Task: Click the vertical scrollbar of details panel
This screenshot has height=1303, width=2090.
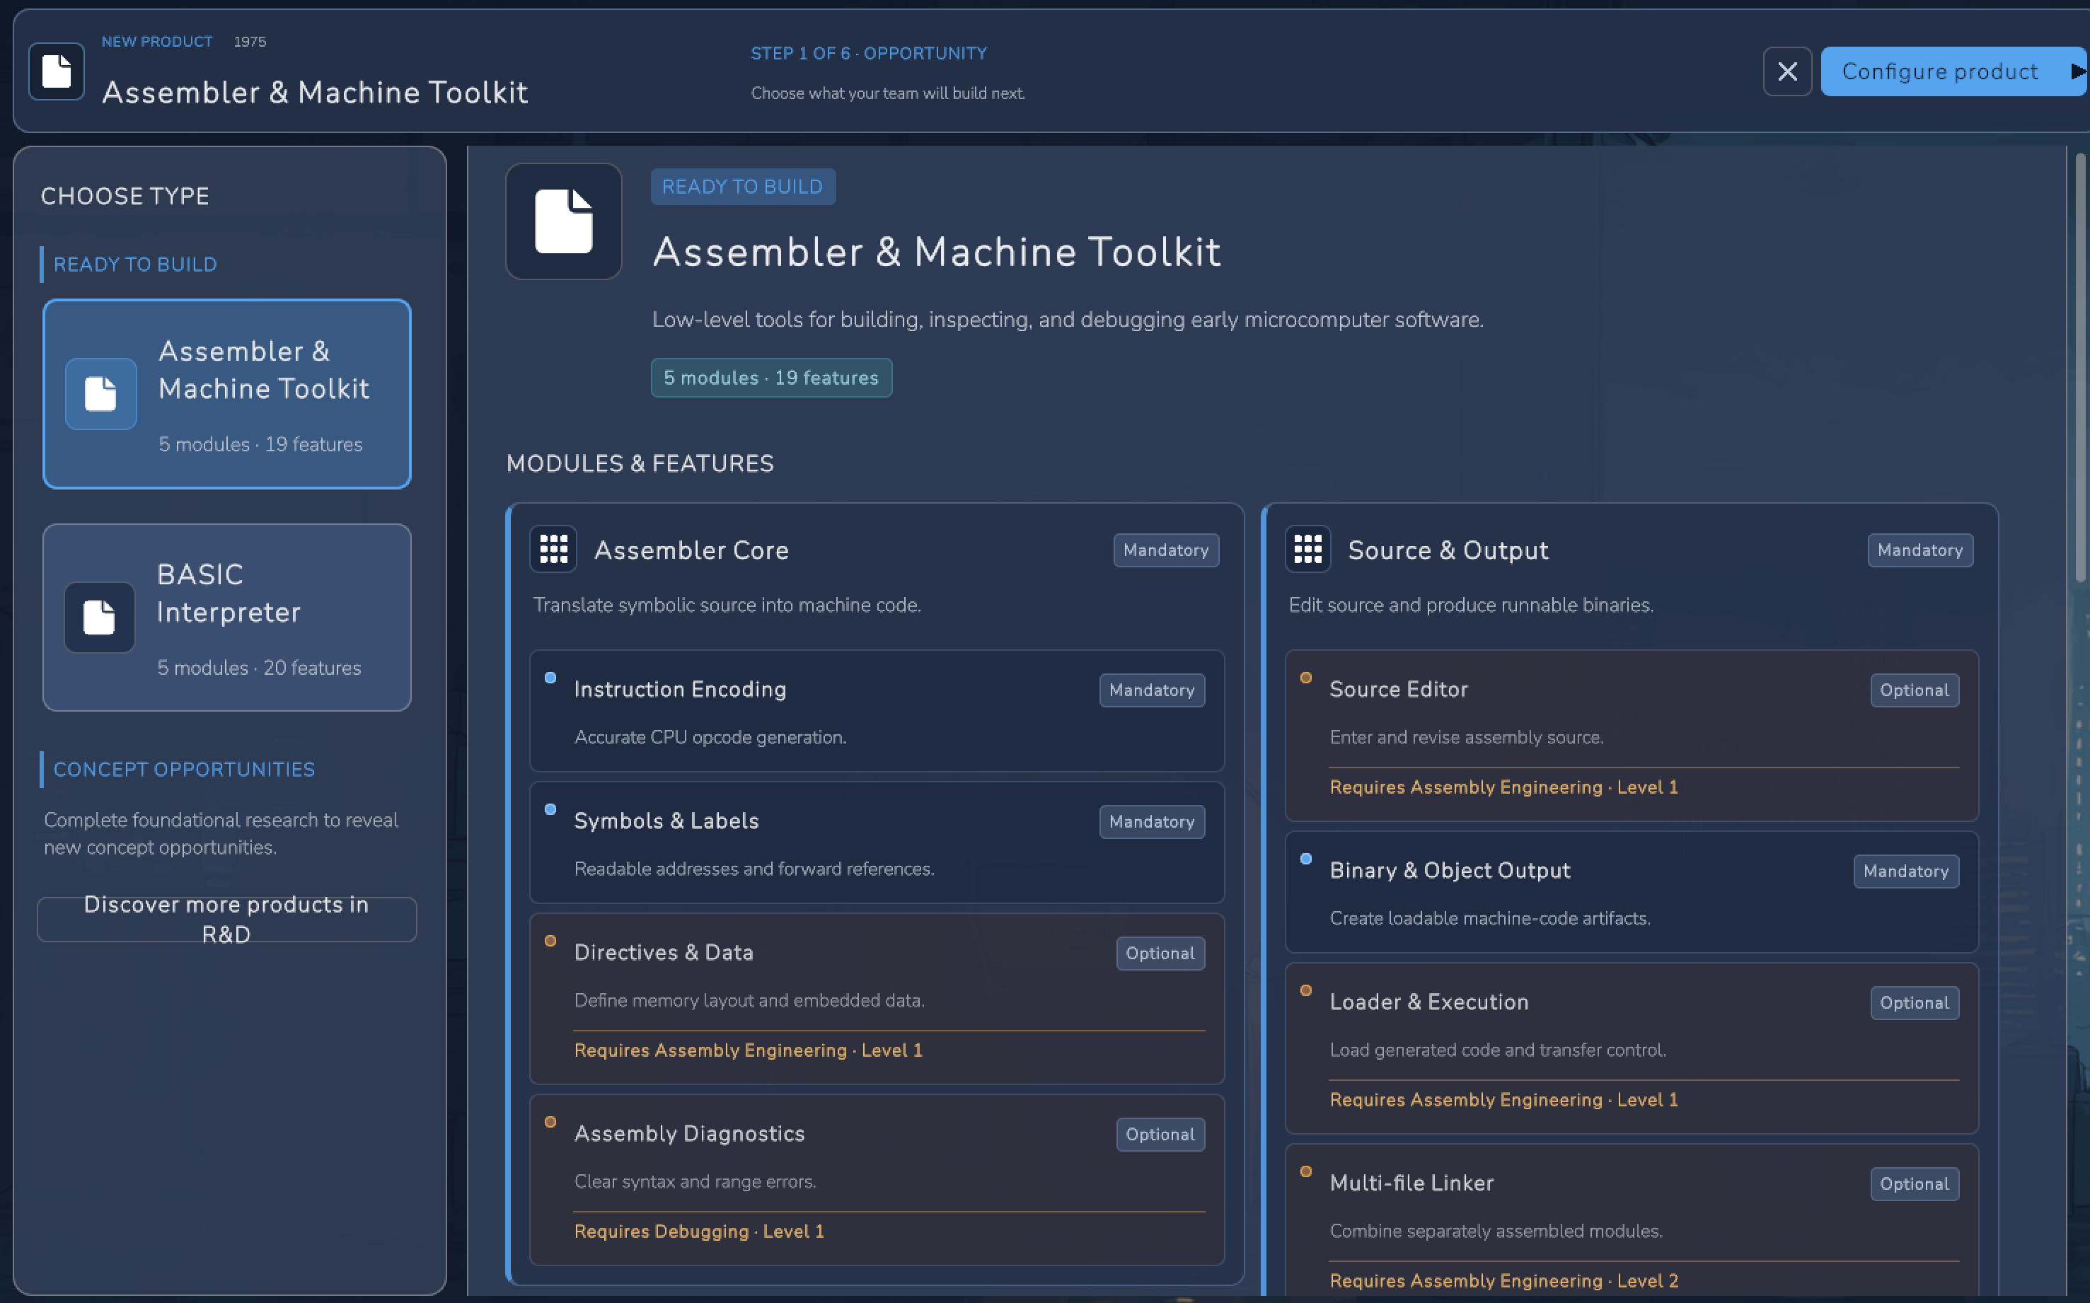Action: coord(2079,369)
